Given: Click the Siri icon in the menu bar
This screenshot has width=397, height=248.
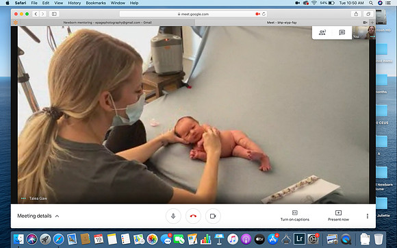Looking at the screenshot, I should (380, 3).
